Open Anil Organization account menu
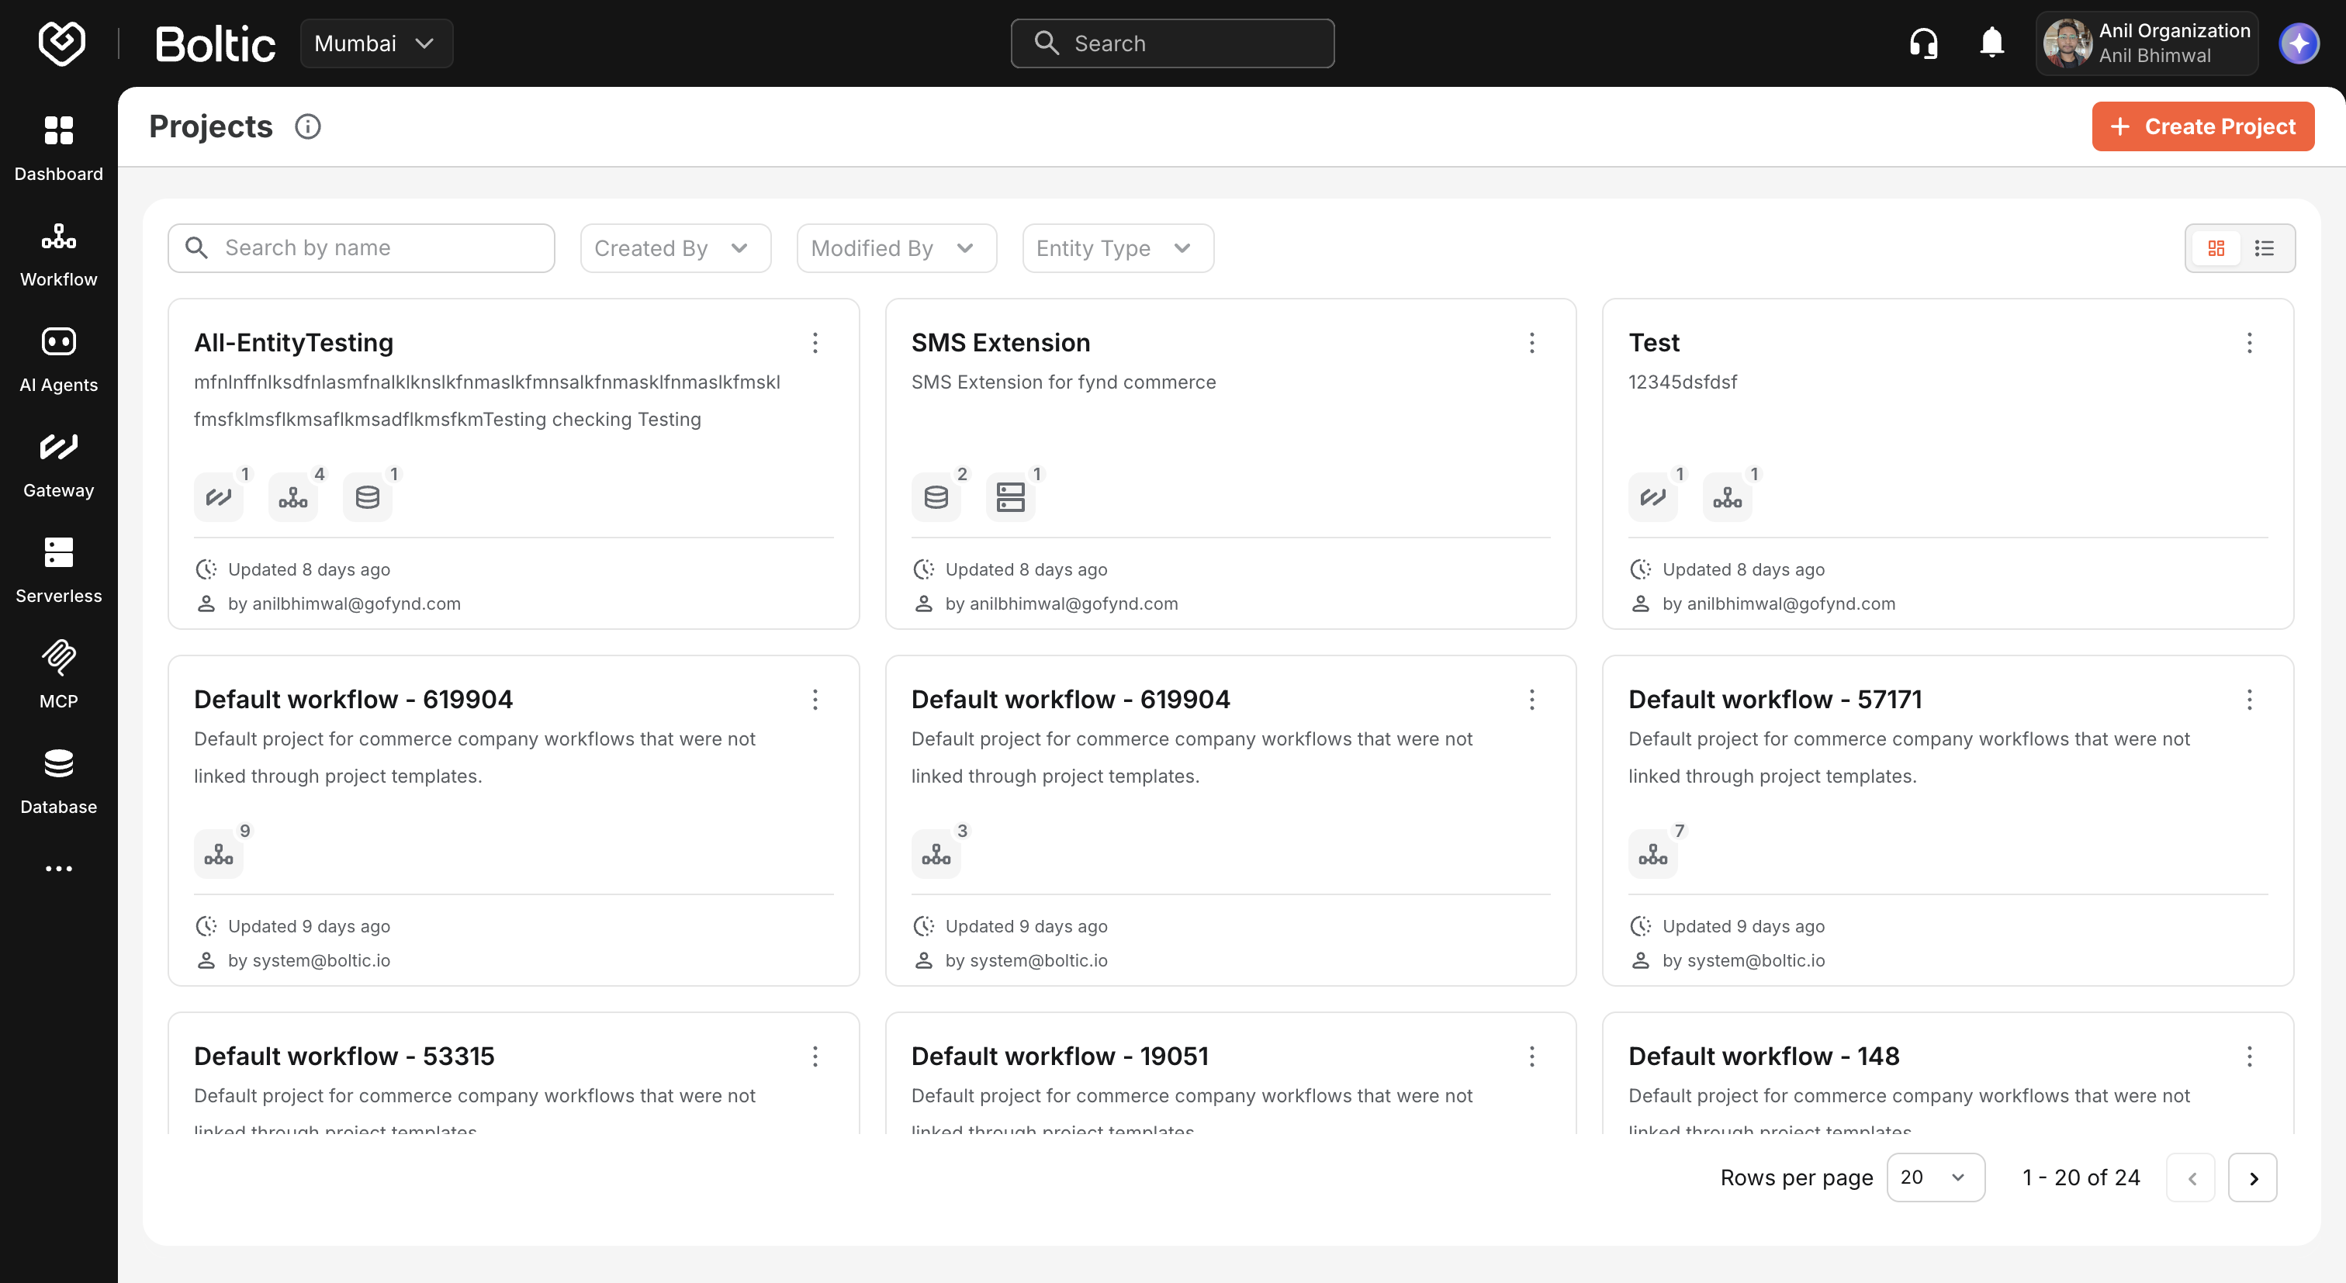This screenshot has width=2346, height=1283. [2147, 43]
